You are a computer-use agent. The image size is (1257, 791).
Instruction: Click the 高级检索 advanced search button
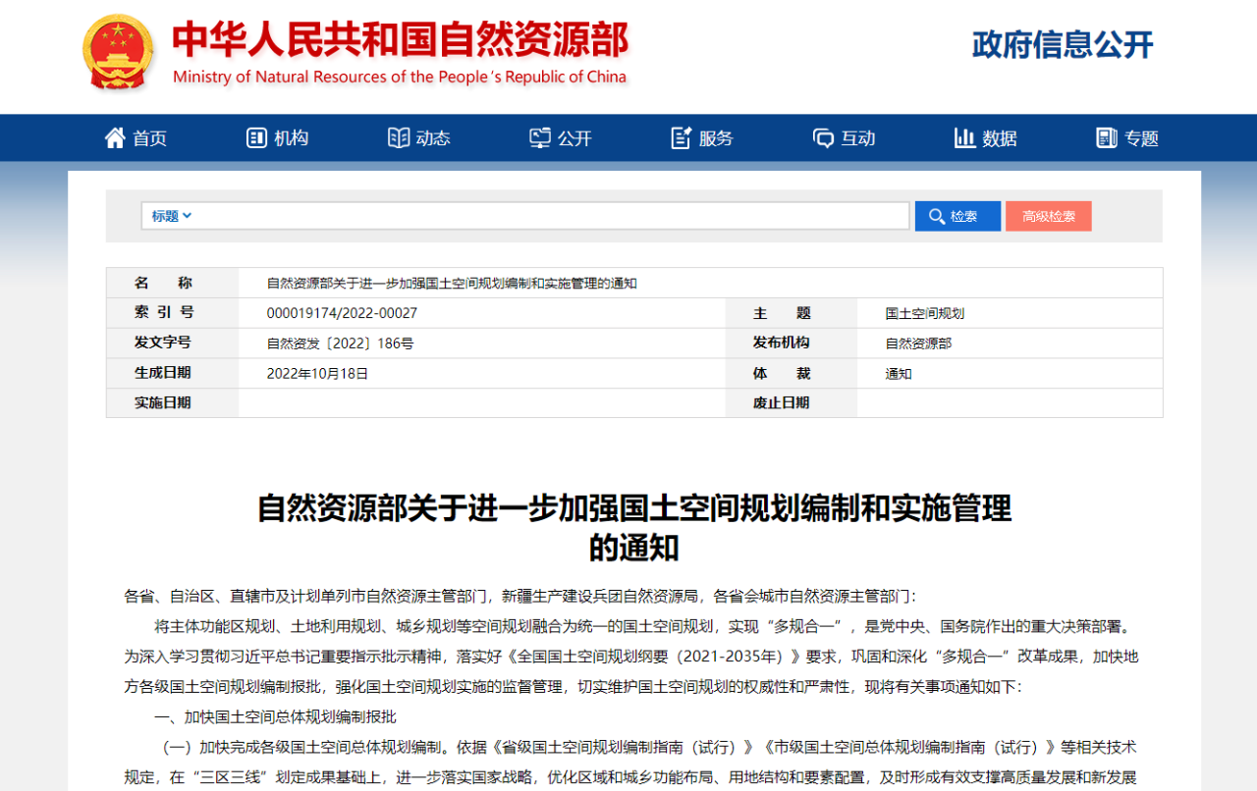click(x=1048, y=216)
